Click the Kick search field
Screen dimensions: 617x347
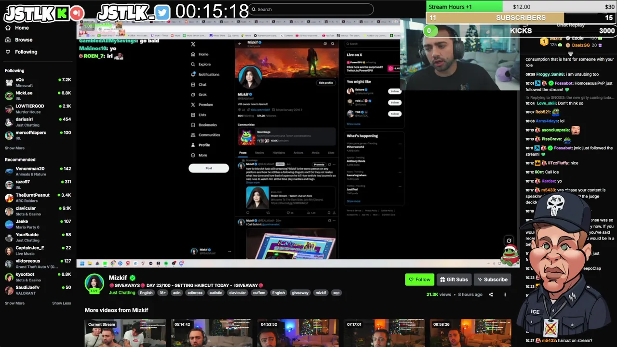click(x=311, y=9)
